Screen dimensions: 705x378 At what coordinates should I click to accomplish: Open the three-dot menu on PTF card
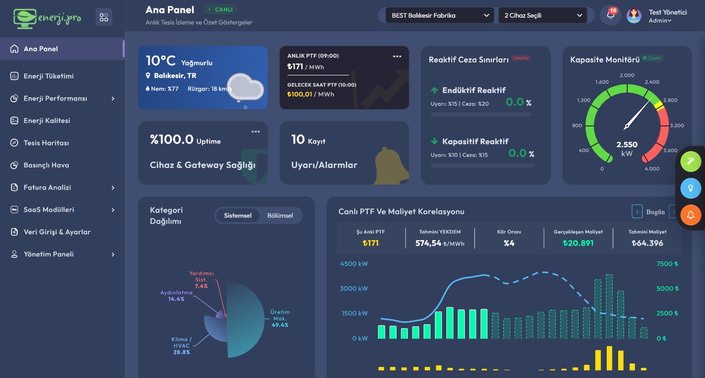coord(397,56)
